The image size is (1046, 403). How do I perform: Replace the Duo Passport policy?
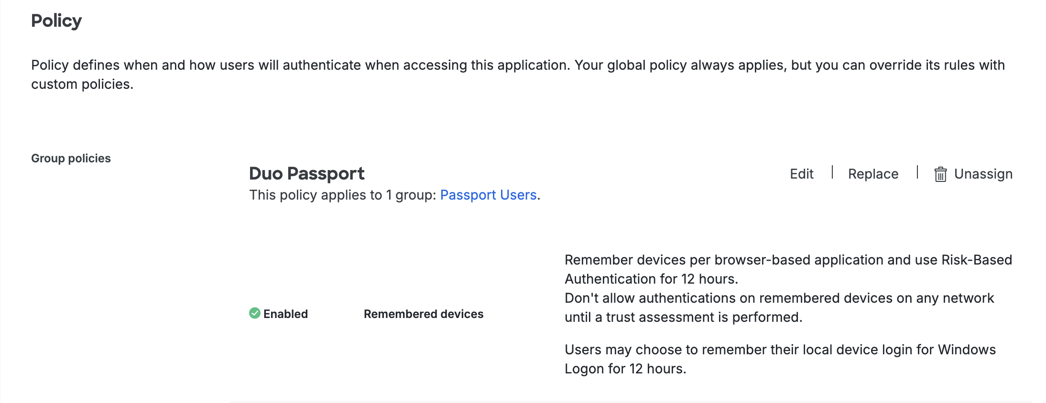tap(873, 174)
